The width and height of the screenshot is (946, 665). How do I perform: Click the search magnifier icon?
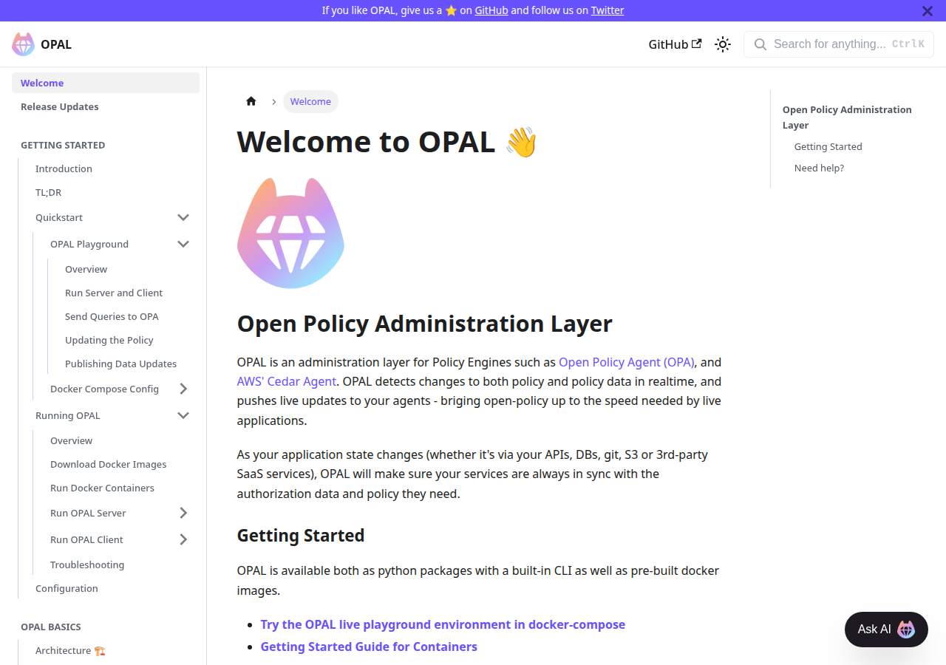[760, 44]
